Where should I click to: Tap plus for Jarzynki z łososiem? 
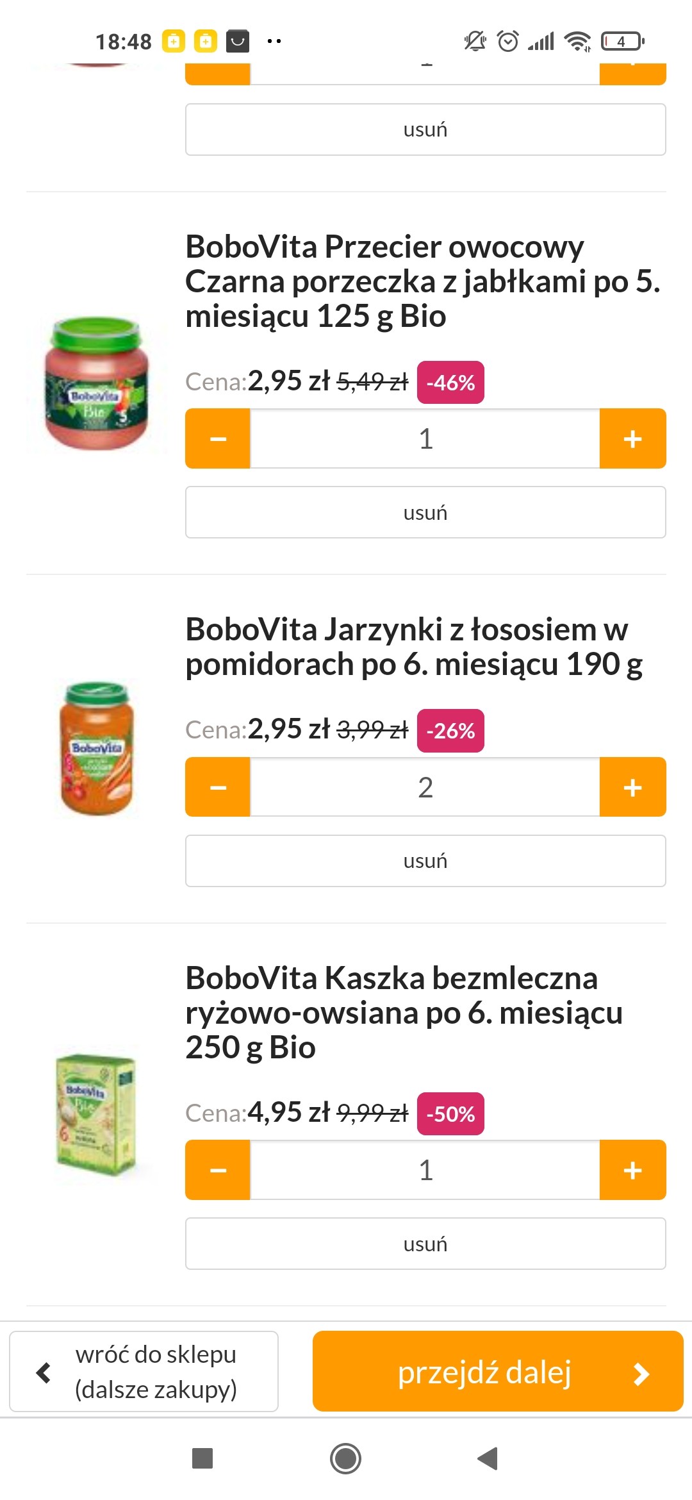(x=632, y=787)
